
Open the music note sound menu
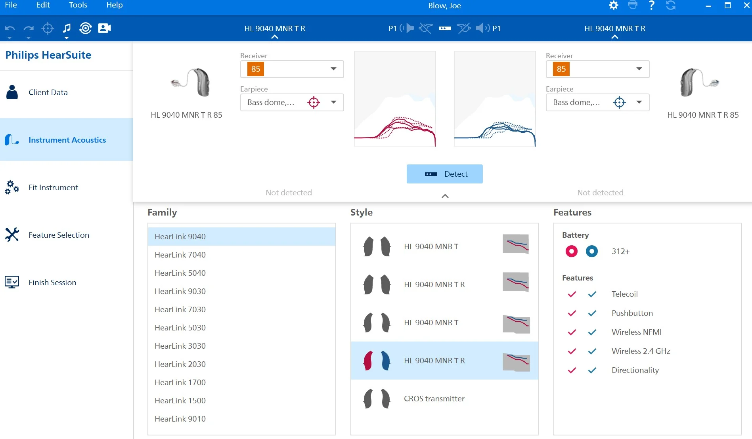tap(67, 28)
